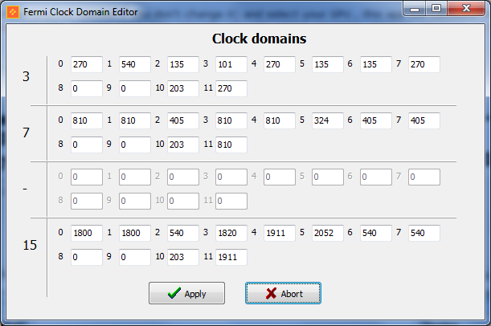Viewport: 491px width, 326px height.
Task: Click the Abort button
Action: pos(283,293)
